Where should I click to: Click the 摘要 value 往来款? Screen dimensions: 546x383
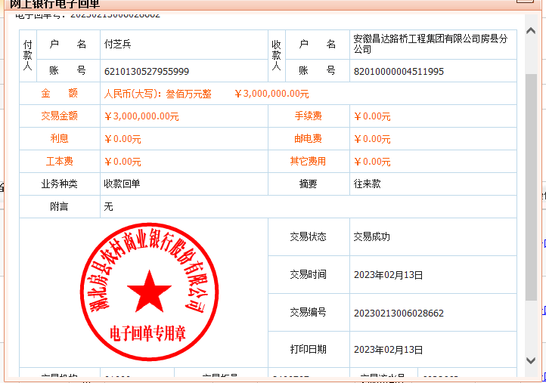pyautogui.click(x=368, y=184)
